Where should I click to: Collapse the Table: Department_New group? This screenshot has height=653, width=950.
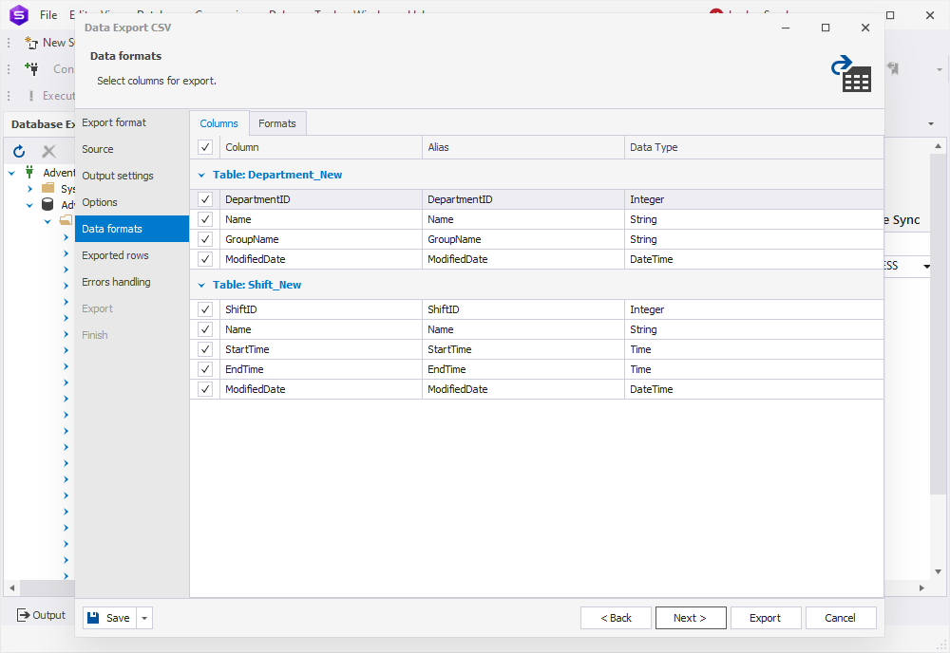201,175
